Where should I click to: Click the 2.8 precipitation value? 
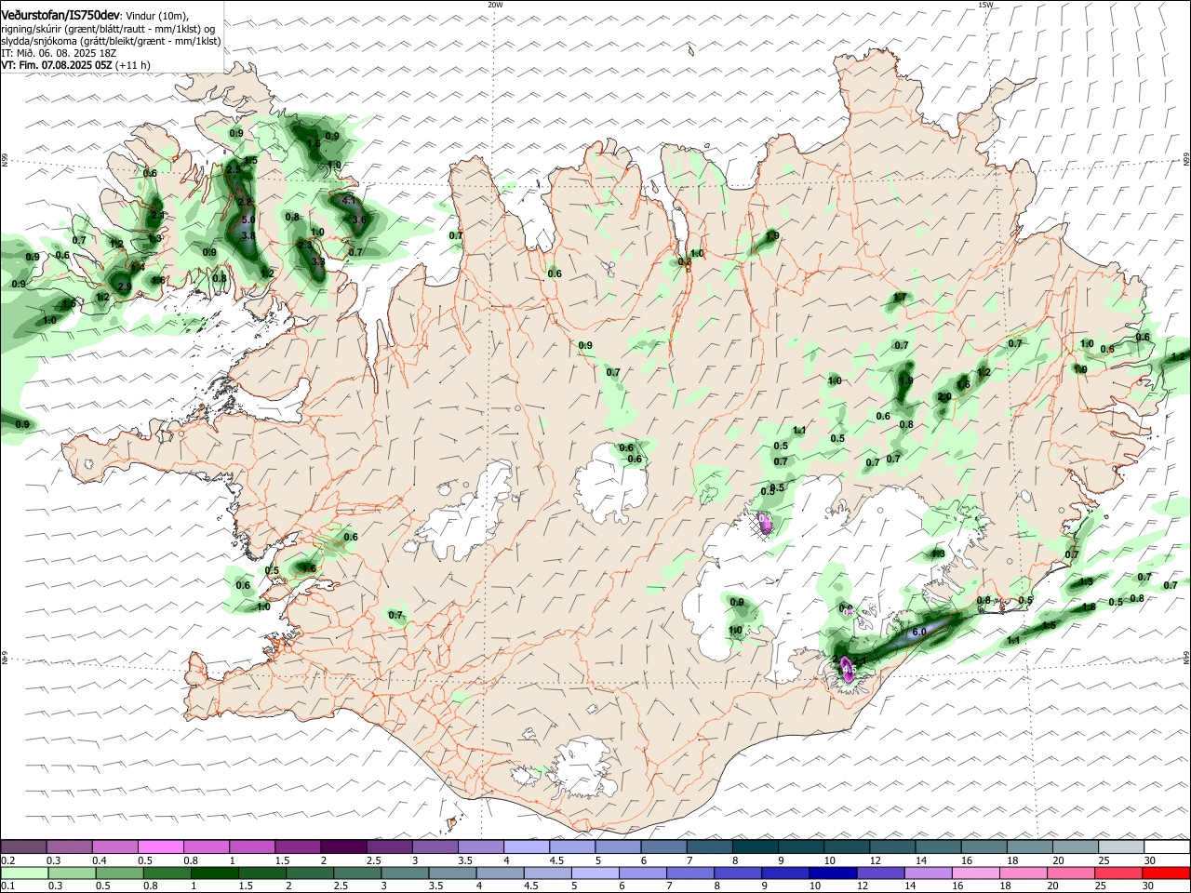coord(246,202)
